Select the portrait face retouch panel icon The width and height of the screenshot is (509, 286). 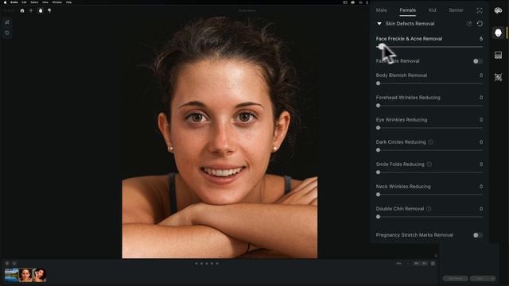(x=498, y=33)
